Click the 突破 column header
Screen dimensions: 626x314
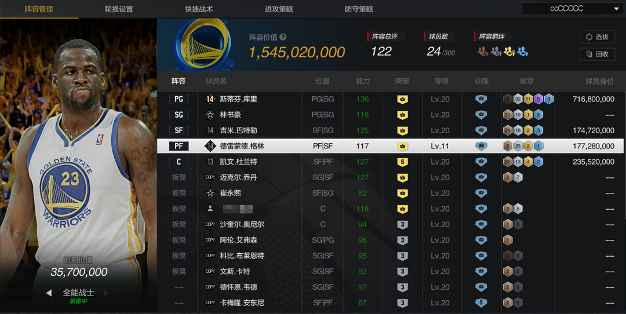click(402, 81)
